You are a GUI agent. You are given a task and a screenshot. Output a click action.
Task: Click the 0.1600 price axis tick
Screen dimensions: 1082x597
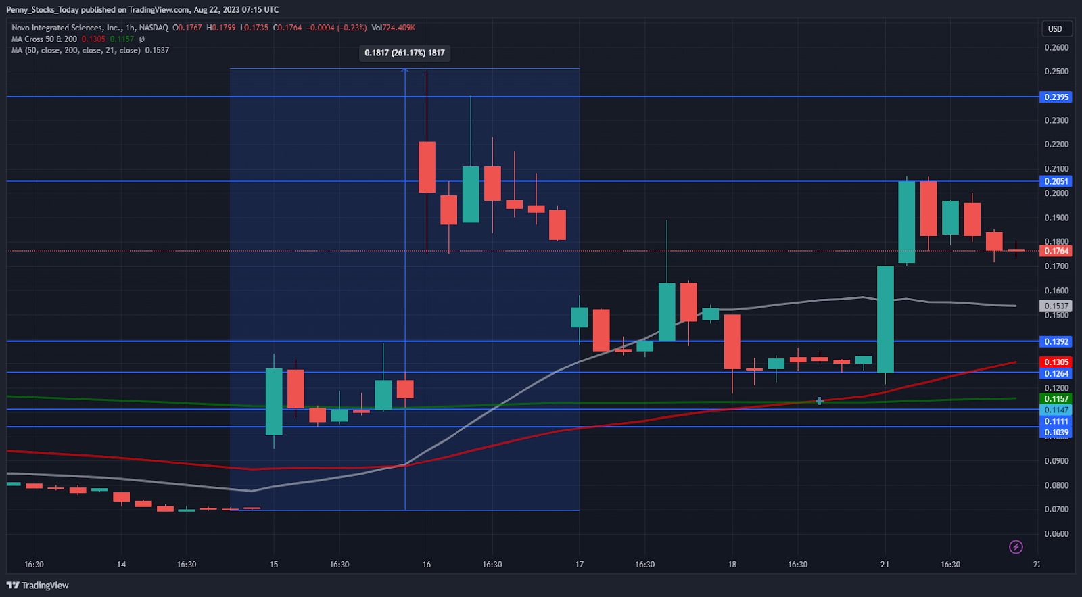pyautogui.click(x=1056, y=291)
